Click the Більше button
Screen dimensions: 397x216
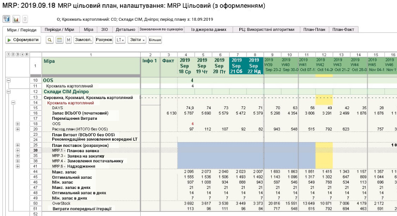pos(155,40)
